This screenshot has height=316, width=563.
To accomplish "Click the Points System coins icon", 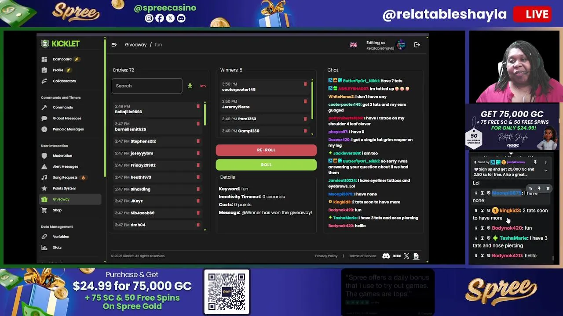I will pyautogui.click(x=44, y=188).
